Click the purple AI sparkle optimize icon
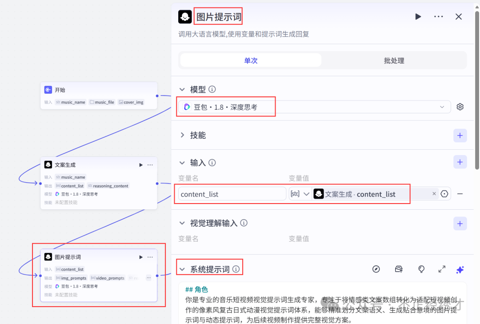480x324 pixels. (460, 270)
